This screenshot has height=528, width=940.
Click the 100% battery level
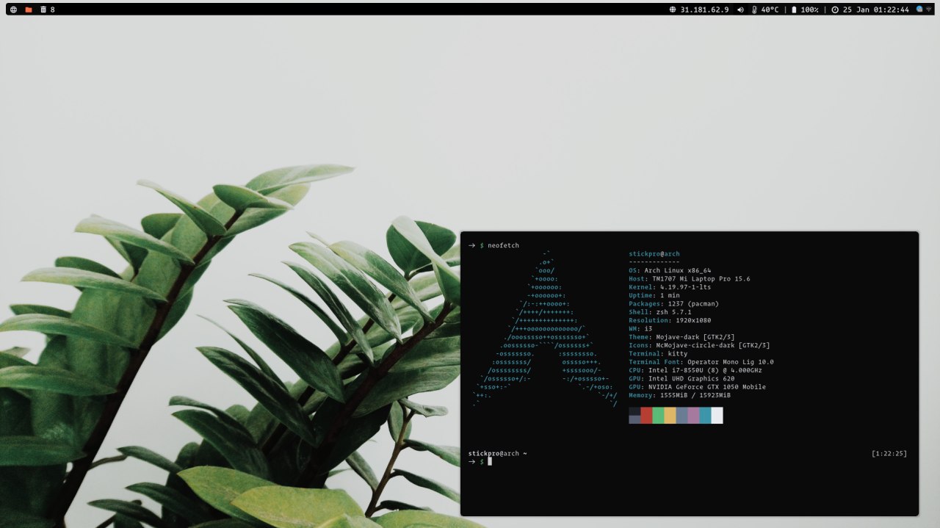(809, 10)
